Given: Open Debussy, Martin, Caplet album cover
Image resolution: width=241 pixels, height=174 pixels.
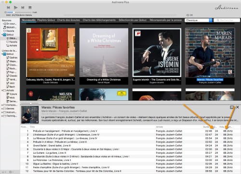Looking at the screenshot, I should tap(51, 53).
